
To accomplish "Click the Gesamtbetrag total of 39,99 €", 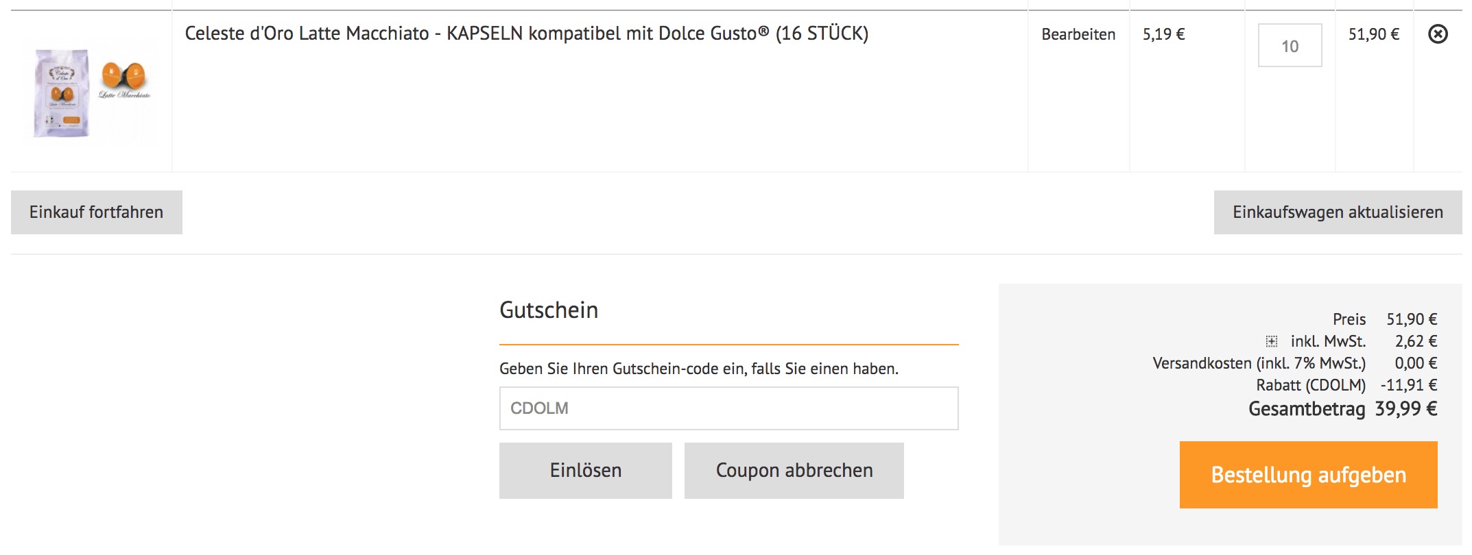I will [1405, 409].
